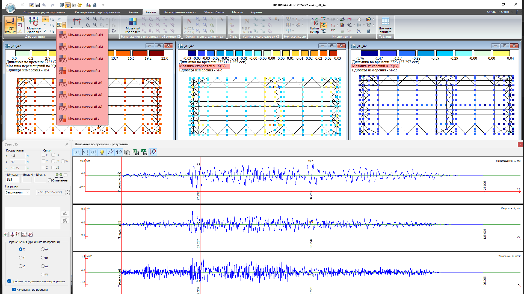Uncheck Прибавить заданные акселерограммы
The width and height of the screenshot is (524, 294).
pos(9,281)
